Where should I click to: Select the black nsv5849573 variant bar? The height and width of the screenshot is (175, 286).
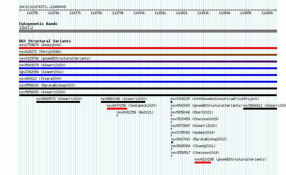[58, 102]
